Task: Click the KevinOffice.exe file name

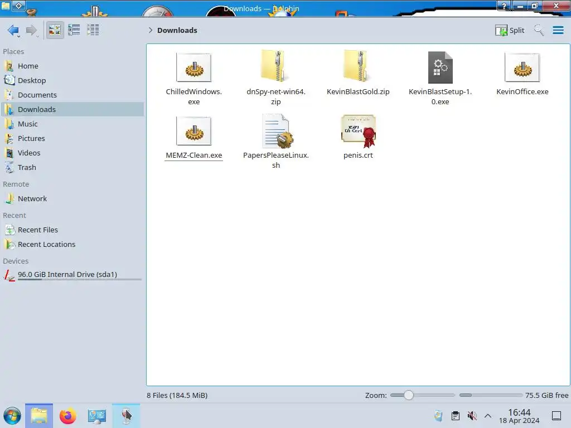Action: tap(522, 92)
